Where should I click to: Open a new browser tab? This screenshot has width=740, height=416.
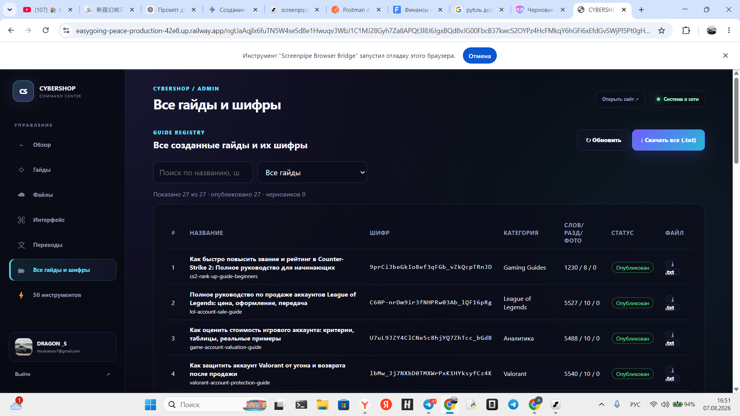[641, 10]
